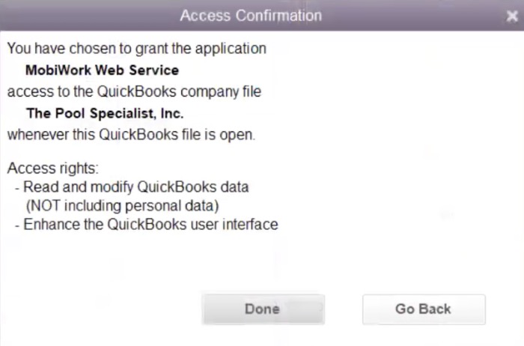
Task: Select the MobiWork Web Service application name
Action: [x=103, y=70]
